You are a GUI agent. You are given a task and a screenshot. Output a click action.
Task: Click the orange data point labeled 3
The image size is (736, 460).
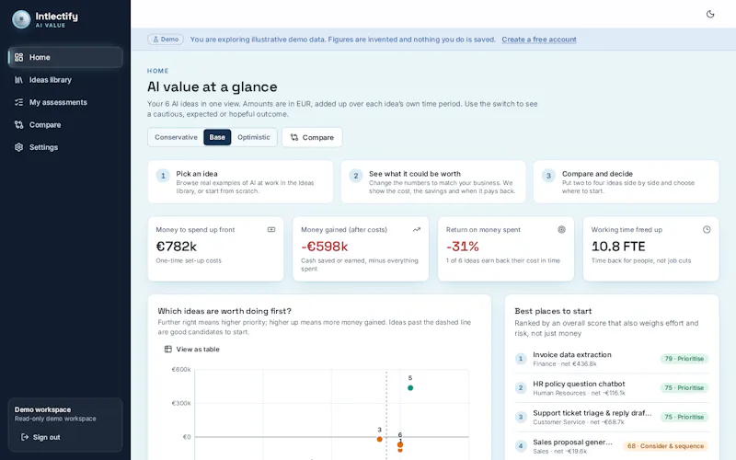tap(379, 439)
